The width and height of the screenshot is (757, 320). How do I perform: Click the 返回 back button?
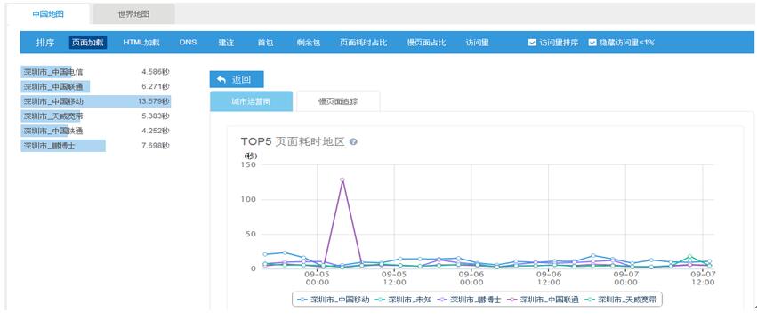click(x=237, y=80)
